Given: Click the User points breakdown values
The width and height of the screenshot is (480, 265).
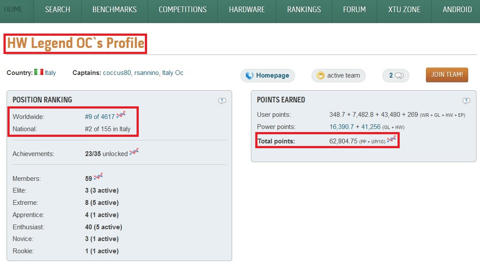Looking at the screenshot, I should tap(397, 115).
